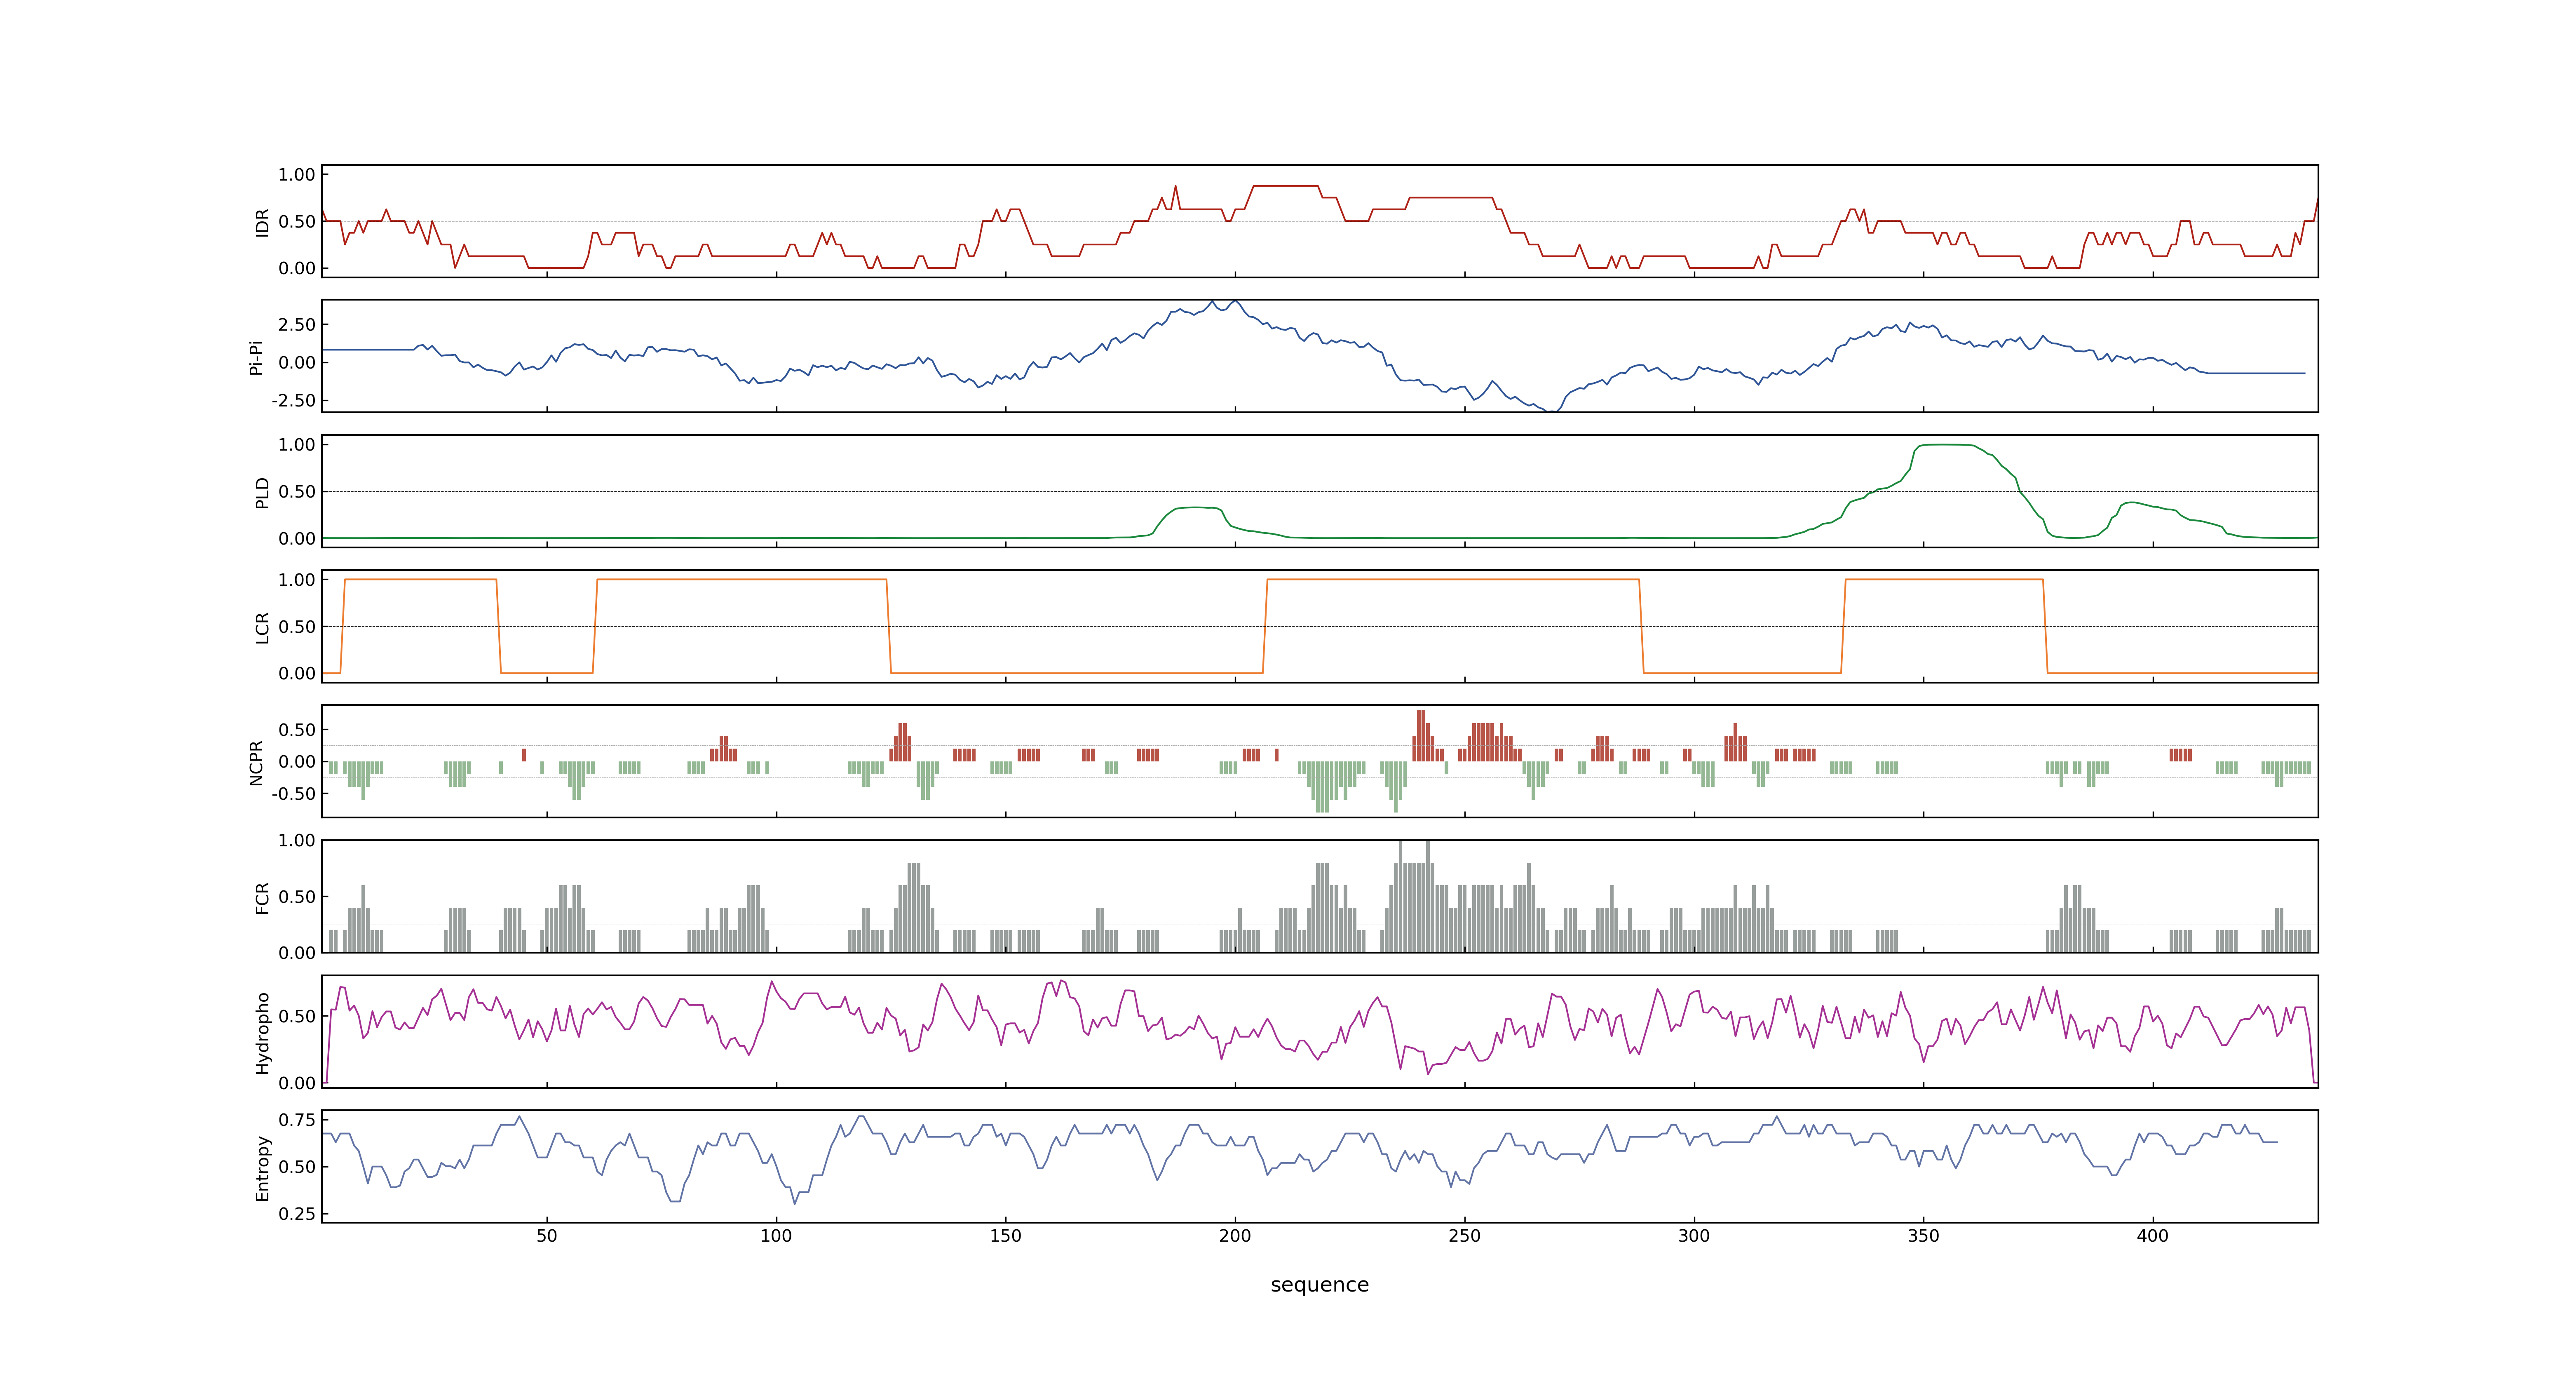Select the x-axis tick label 400

click(x=2153, y=1236)
